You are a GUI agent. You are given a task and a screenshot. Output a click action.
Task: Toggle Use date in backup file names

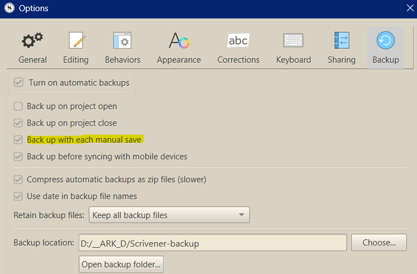[18, 196]
